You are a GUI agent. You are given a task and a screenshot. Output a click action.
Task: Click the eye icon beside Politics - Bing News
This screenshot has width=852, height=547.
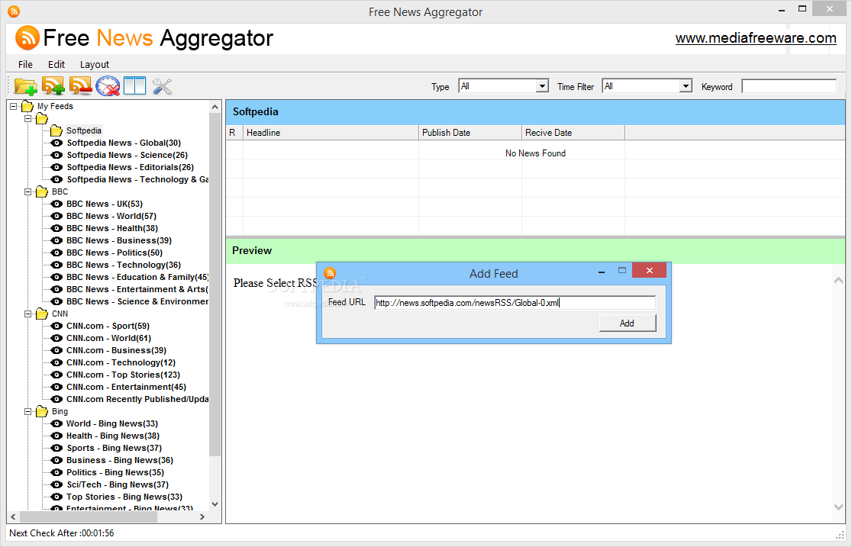point(56,472)
